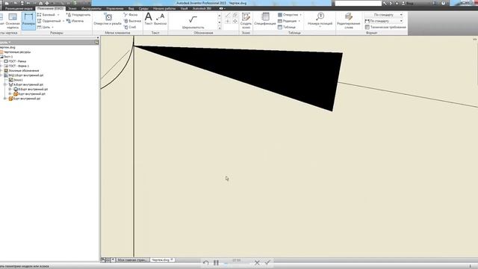Image resolution: width=478 pixels, height=269 pixels.
Task: Open the Начало работы ribbon tab
Action: coord(164,8)
